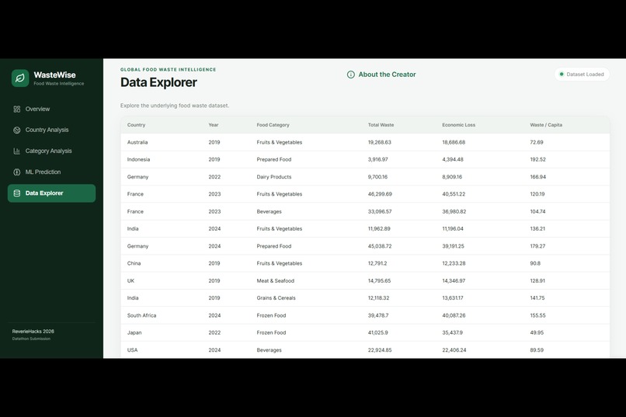
Task: Click the Total Waste column header
Action: [x=381, y=125]
